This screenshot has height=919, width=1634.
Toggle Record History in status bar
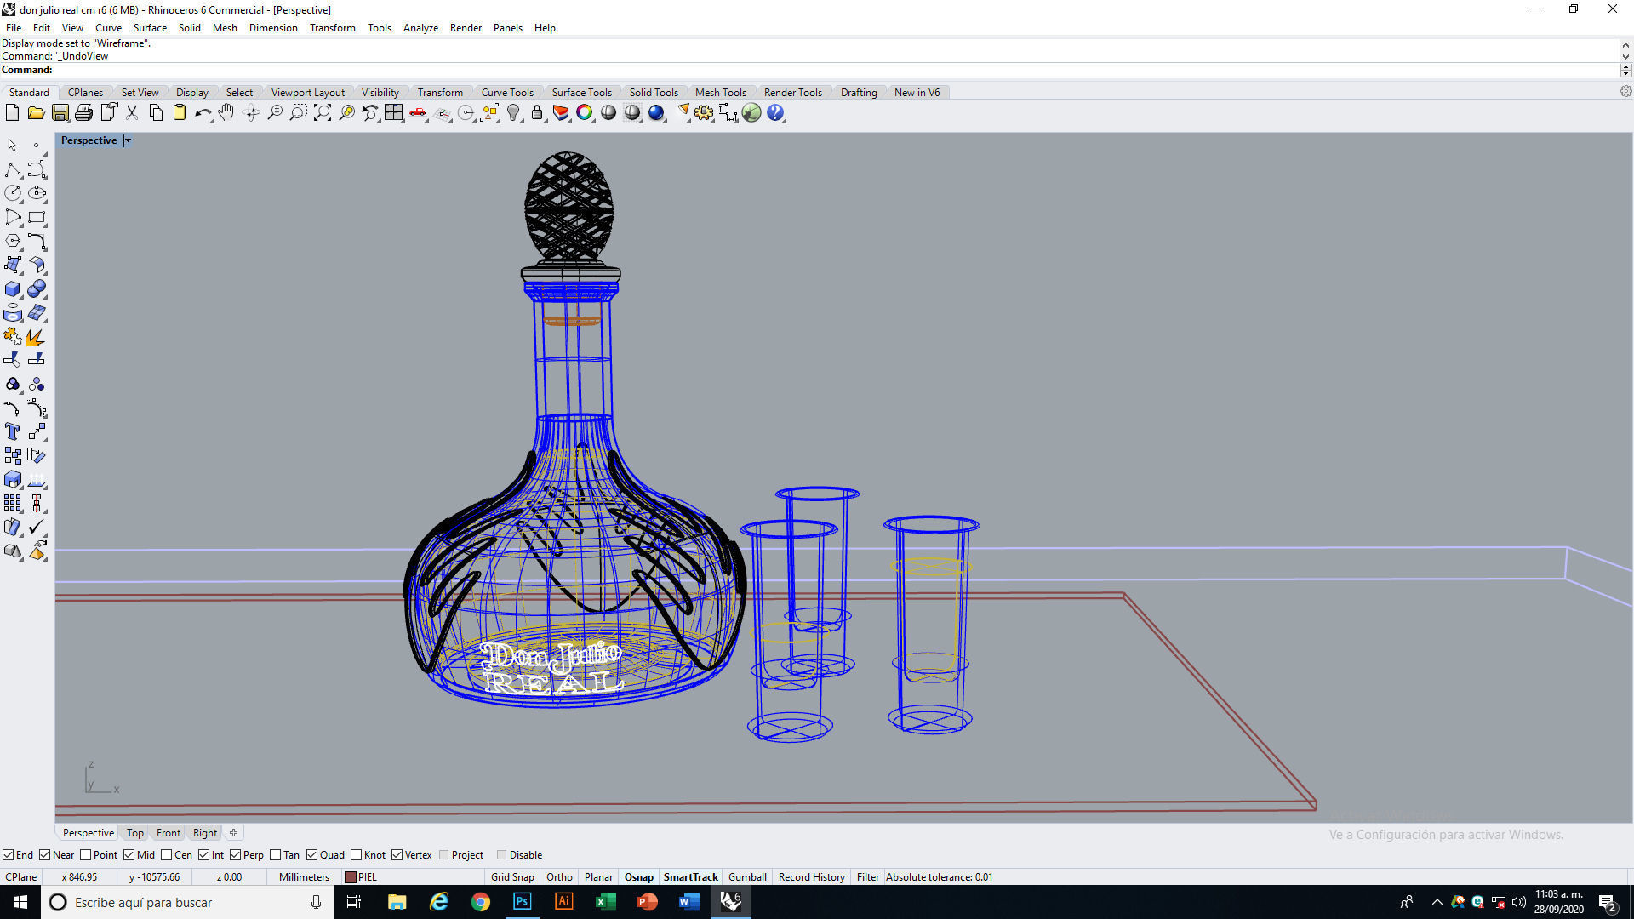(x=811, y=877)
